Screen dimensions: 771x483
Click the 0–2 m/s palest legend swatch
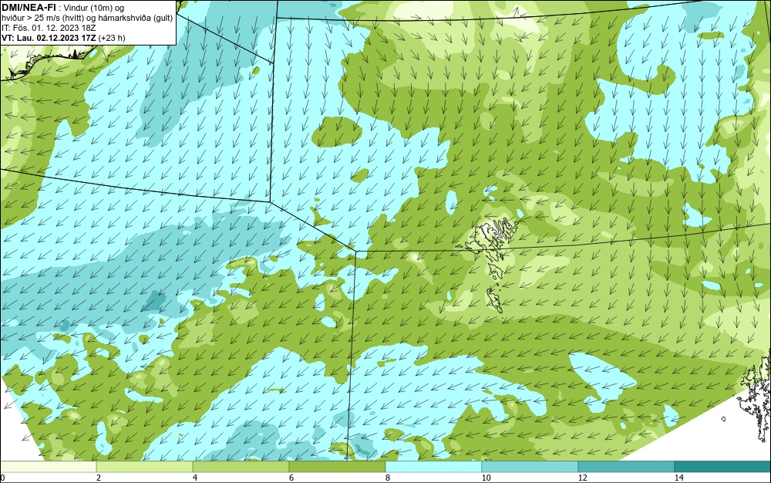pos(48,467)
